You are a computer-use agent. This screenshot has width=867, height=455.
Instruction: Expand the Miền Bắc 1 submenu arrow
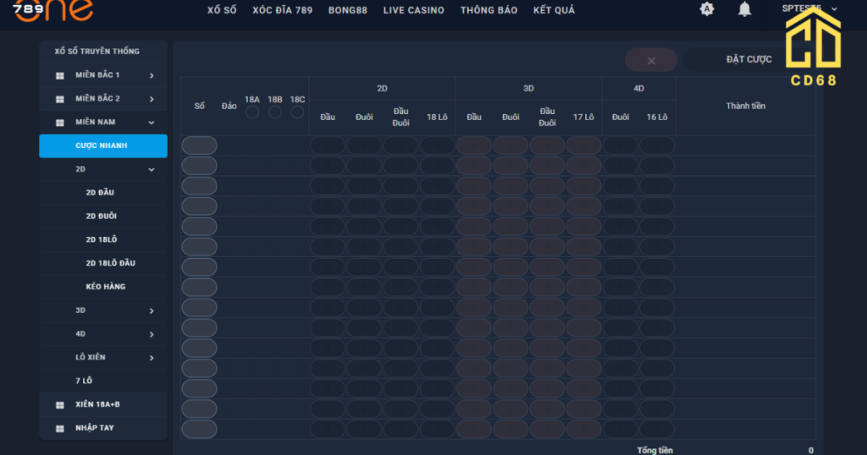pos(152,75)
